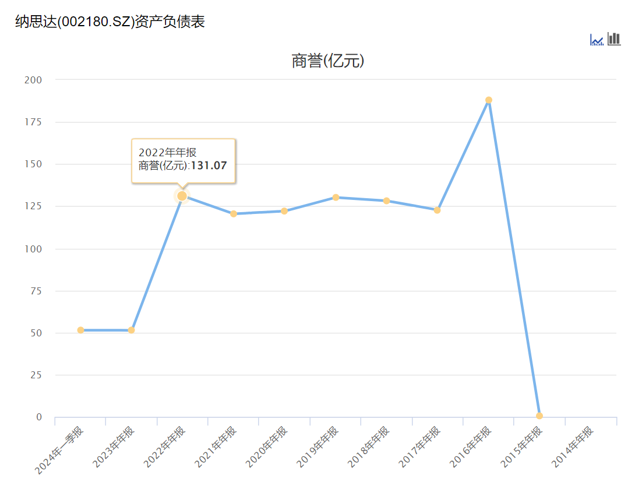Click the x-axis label 2022年年报
The image size is (642, 478).
tap(165, 447)
